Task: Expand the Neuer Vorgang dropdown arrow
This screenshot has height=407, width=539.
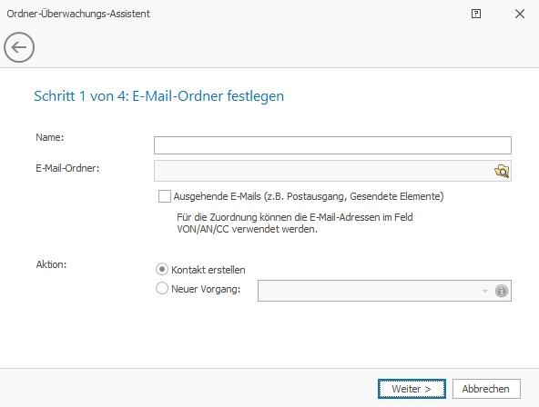Action: 485,291
